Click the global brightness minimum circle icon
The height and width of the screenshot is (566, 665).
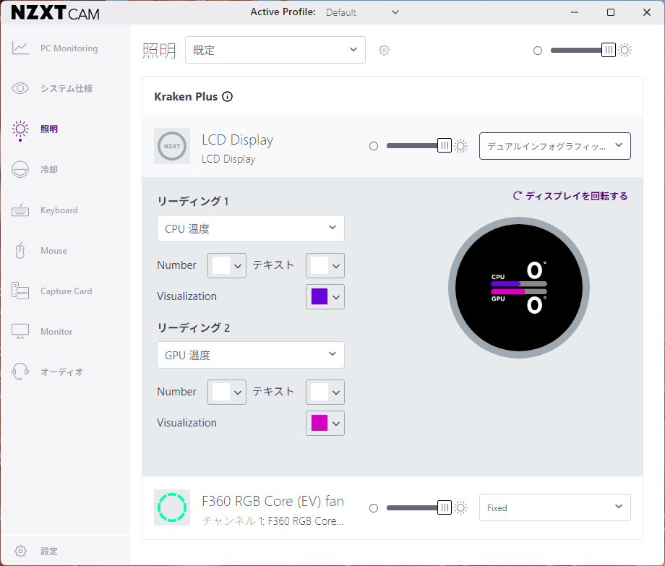[538, 51]
